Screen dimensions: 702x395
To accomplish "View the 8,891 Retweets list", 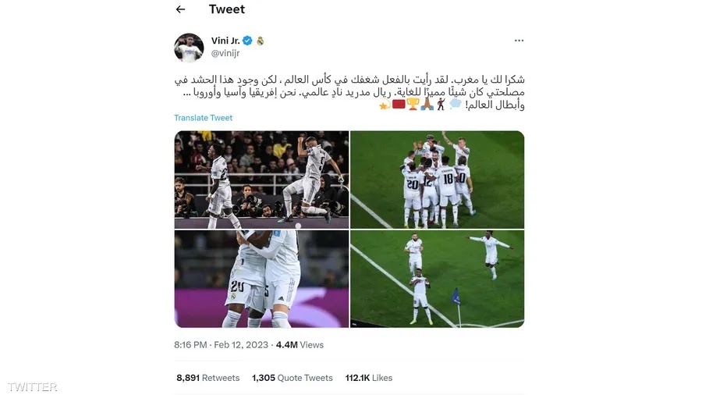I will click(x=207, y=378).
